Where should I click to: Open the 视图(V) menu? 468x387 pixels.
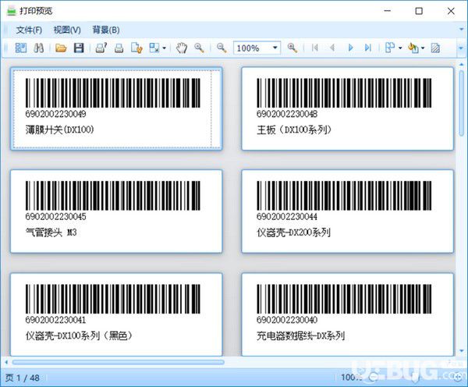pyautogui.click(x=67, y=30)
